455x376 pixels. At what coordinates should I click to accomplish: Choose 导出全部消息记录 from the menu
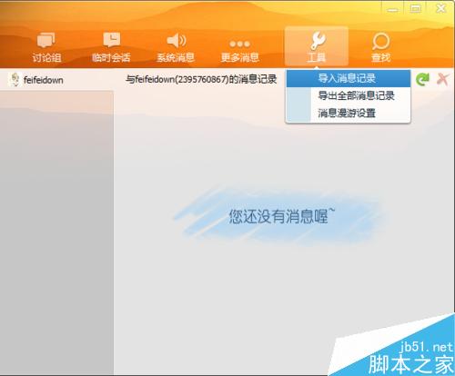click(x=349, y=95)
